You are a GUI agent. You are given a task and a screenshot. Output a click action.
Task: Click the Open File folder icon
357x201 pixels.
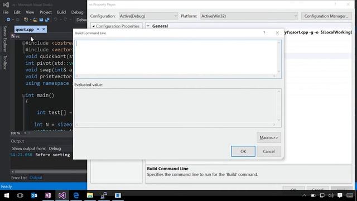click(35, 20)
